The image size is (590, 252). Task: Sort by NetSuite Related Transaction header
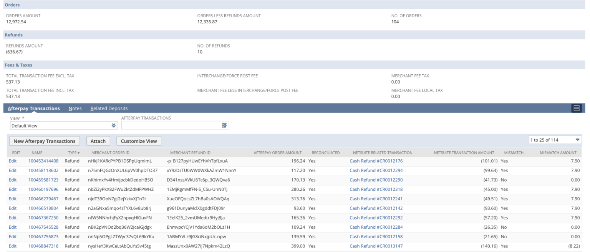383,153
